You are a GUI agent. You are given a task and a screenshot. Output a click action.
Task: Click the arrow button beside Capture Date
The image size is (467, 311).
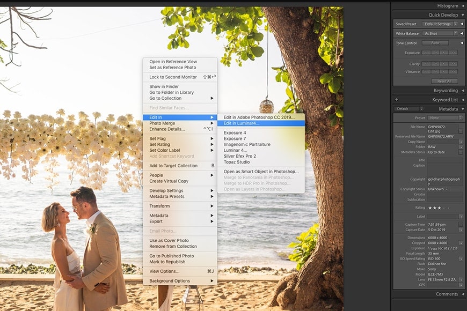461,229
